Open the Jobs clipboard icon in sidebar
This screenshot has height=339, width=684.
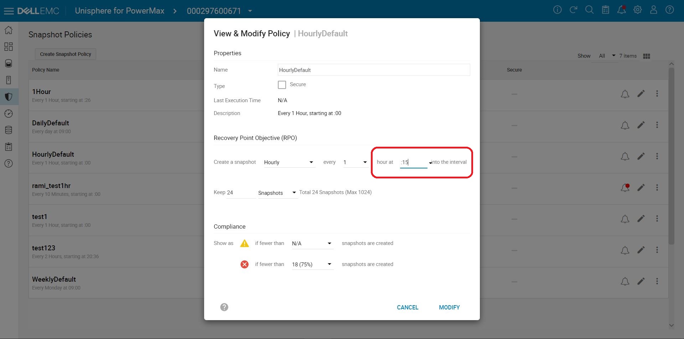pos(9,146)
